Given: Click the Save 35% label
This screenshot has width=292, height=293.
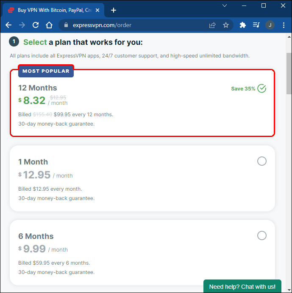Looking at the screenshot, I should point(243,88).
